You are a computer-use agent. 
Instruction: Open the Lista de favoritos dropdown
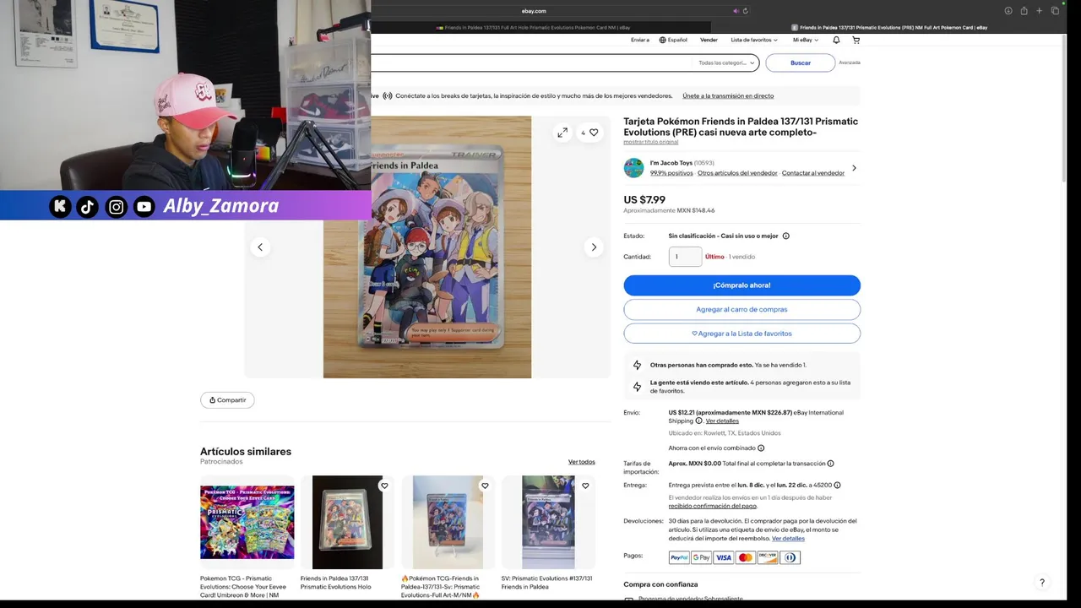click(752, 40)
